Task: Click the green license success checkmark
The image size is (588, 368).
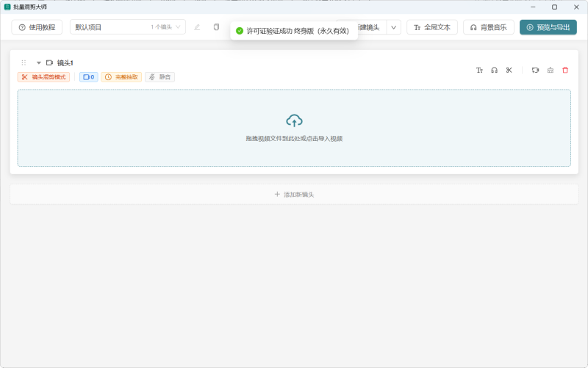Action: [240, 31]
